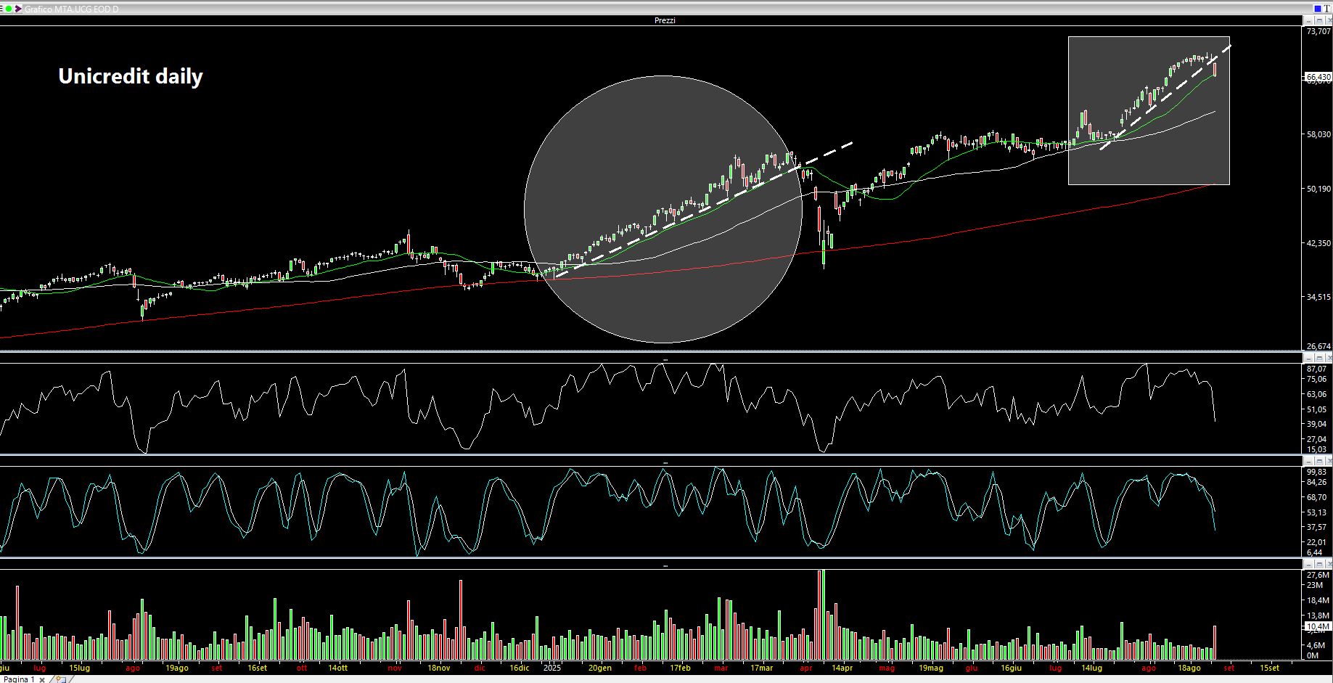This screenshot has width=1333, height=683.
Task: Click the 34,515 price scale value
Action: click(x=1318, y=297)
